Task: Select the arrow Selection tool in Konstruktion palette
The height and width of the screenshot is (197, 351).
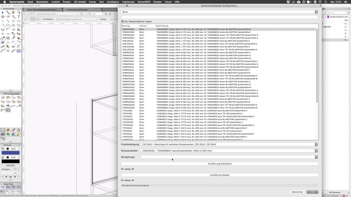Action: click(x=3, y=12)
